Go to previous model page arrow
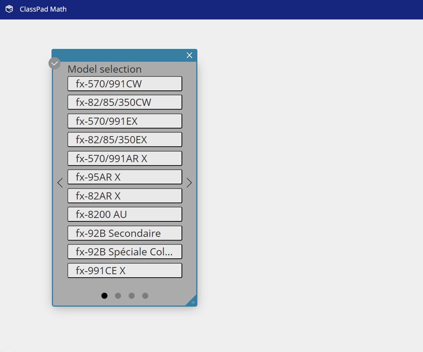 click(60, 183)
